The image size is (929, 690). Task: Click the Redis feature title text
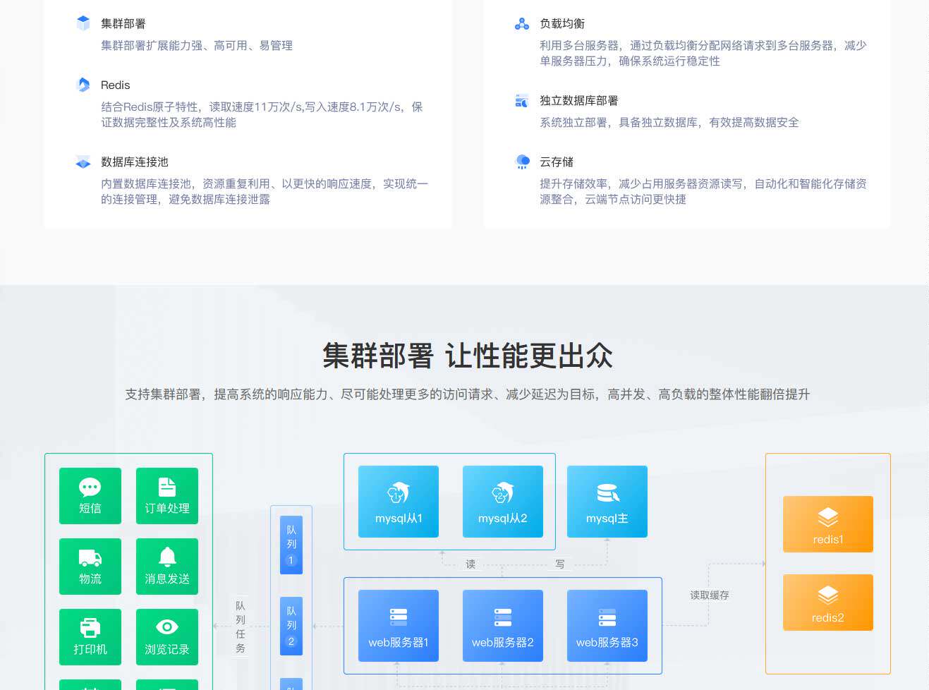point(116,85)
